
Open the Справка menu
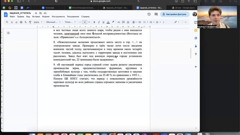click(x=85, y=16)
